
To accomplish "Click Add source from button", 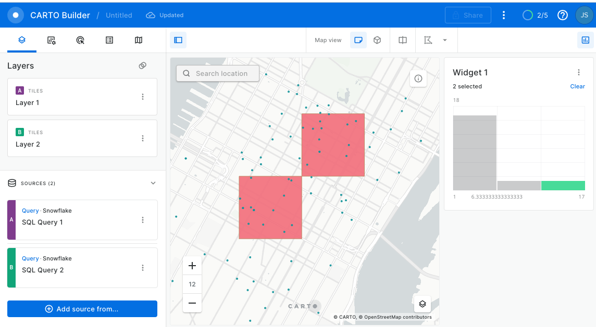I will 82,309.
